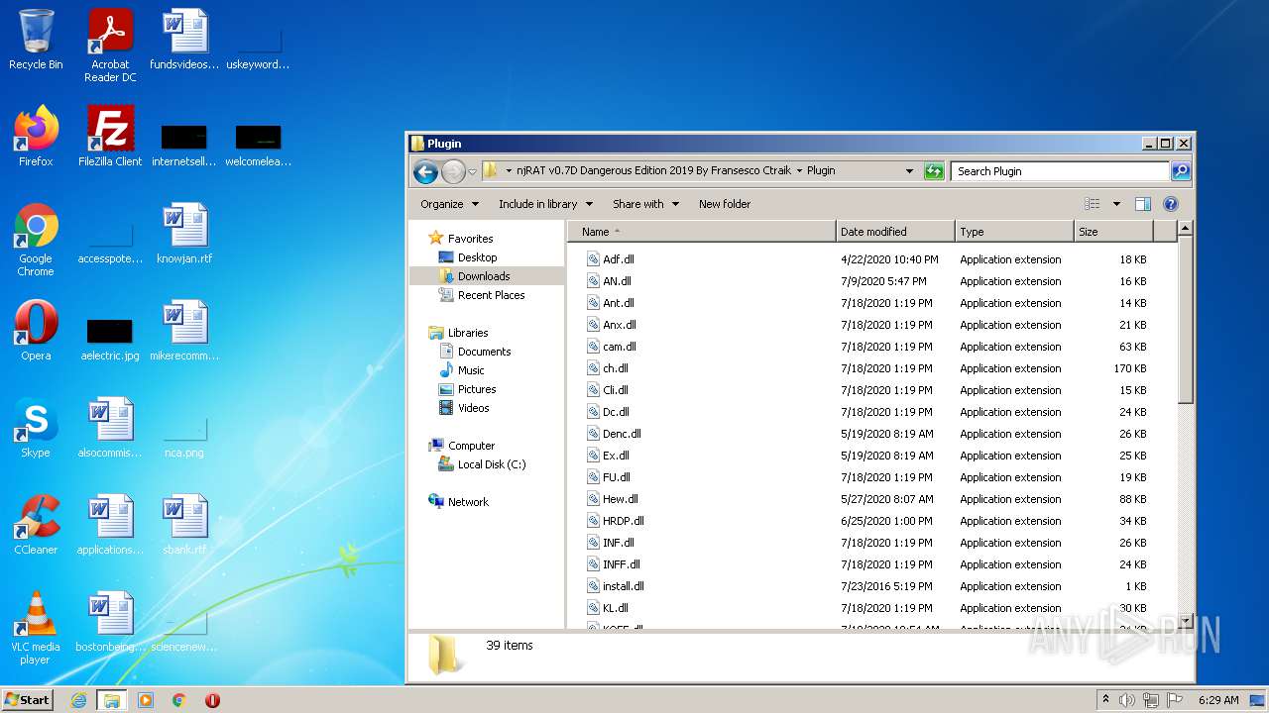Click the search magnifier icon
Screen dimensions: 1269x713
coord(1180,171)
